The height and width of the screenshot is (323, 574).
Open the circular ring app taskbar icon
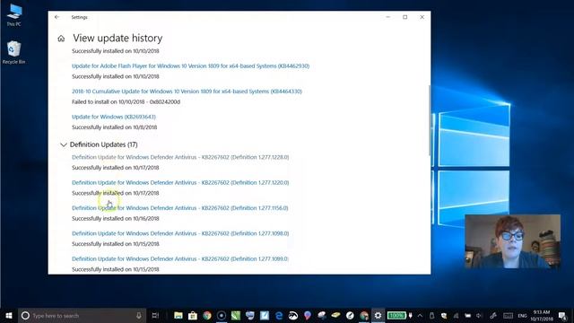click(222, 315)
